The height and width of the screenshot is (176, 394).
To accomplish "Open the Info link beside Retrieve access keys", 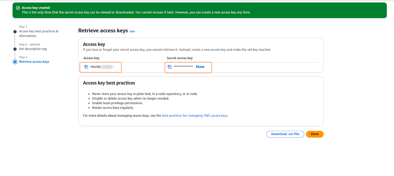I will pyautogui.click(x=132, y=31).
